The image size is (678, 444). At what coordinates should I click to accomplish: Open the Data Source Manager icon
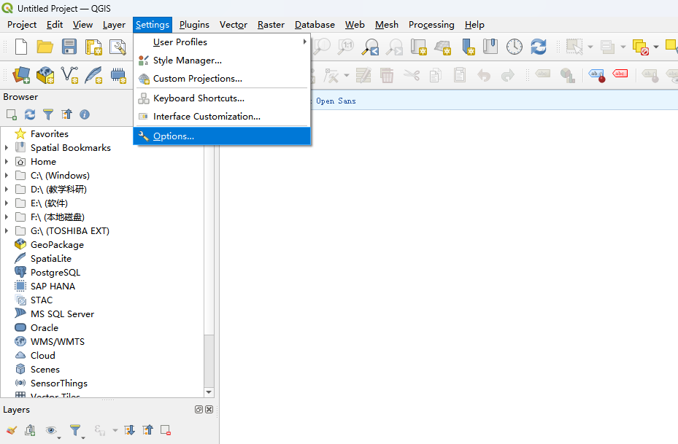tap(21, 75)
